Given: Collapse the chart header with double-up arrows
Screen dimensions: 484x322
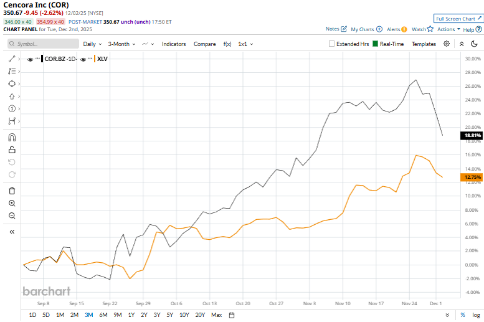Looking at the screenshot, I should coord(462,44).
